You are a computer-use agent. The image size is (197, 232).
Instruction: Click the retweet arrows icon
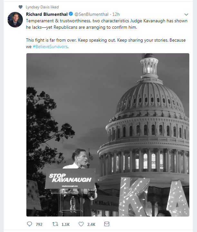tap(55, 224)
